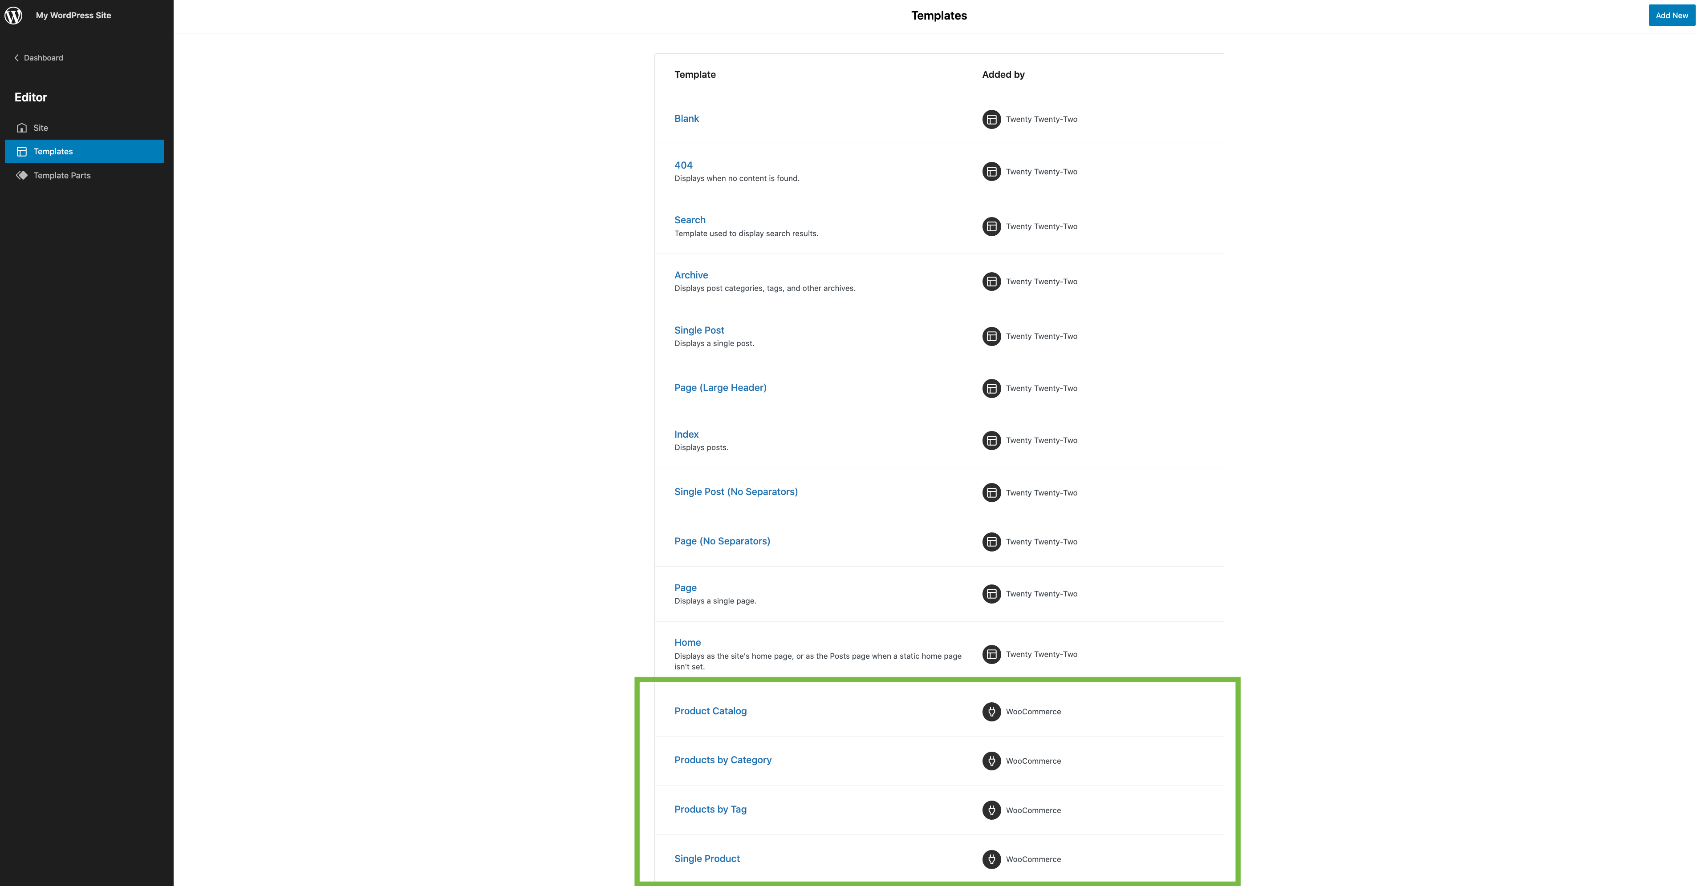Viewport: 1697px width, 886px height.
Task: Click the Twenty Twenty-Two icon beside Blank
Action: (991, 119)
